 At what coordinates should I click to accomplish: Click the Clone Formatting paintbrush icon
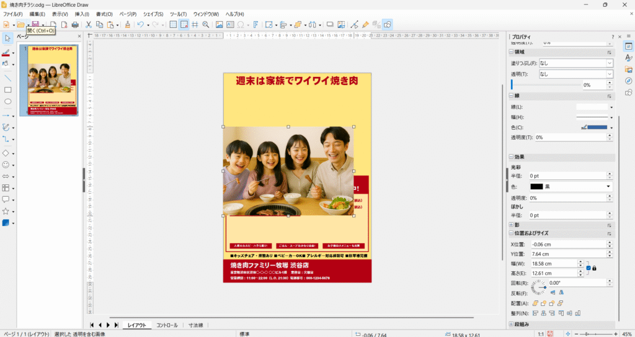click(128, 25)
